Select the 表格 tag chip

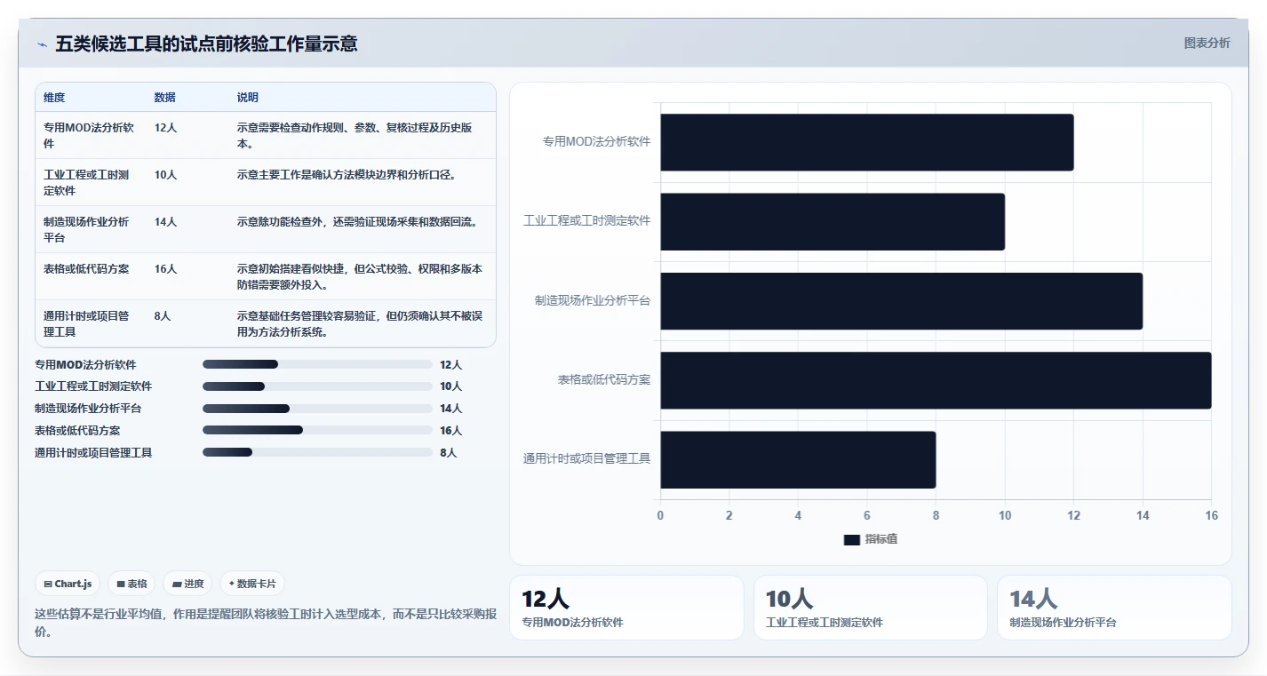[x=132, y=584]
